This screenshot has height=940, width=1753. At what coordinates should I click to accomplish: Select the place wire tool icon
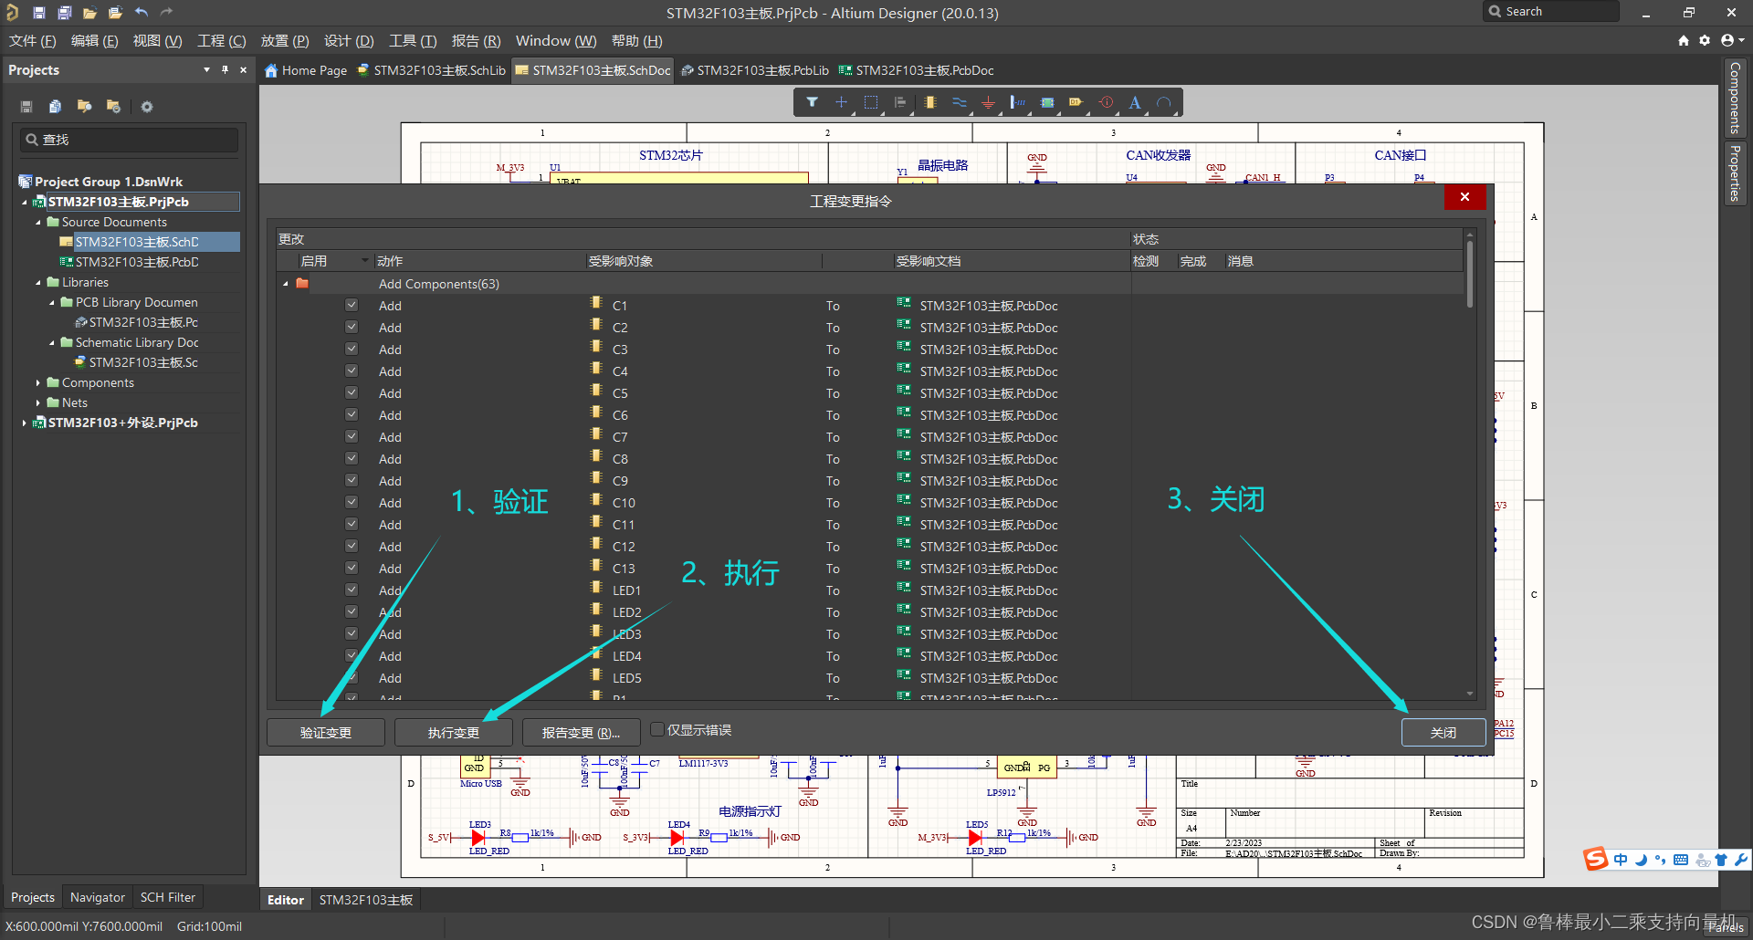click(x=959, y=102)
